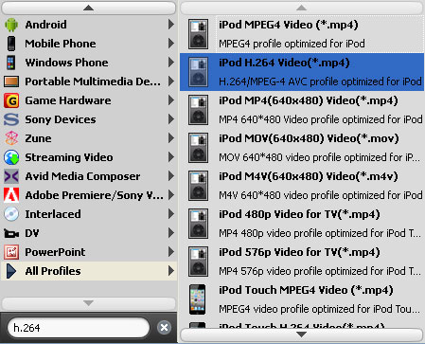This screenshot has height=344, width=425.
Task: Expand the Mobile Phone submenu arrow
Action: click(x=171, y=44)
